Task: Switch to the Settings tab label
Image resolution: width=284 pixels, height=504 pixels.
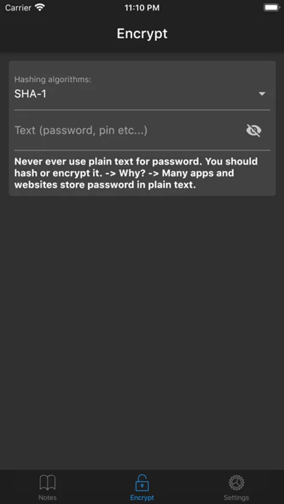Action: click(236, 498)
